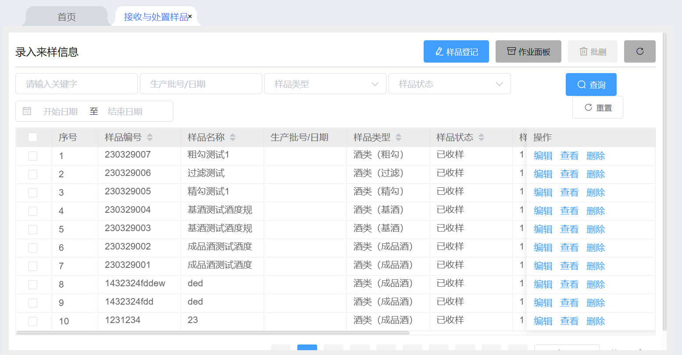Check the row 1 checkbox
The width and height of the screenshot is (682, 355).
pos(32,156)
